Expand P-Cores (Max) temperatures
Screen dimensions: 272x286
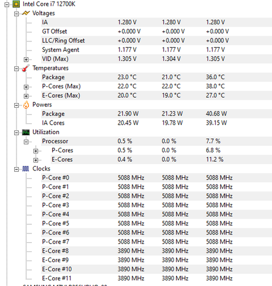26,87
